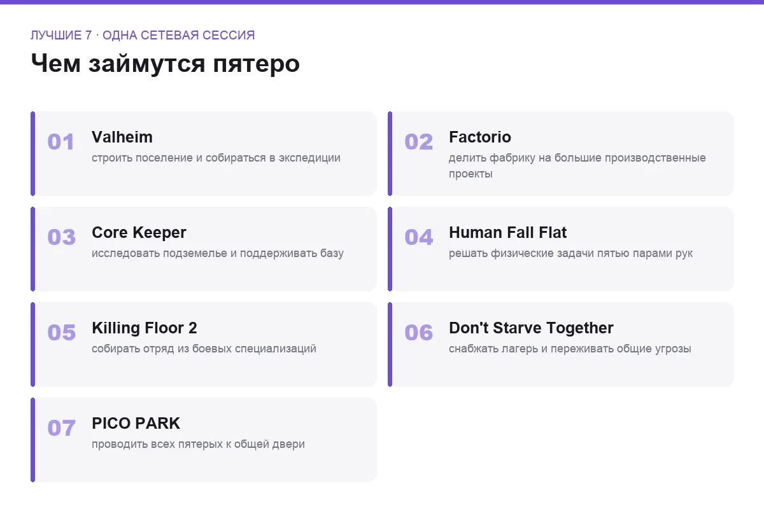Click number 05 beside Killing Floor 2
This screenshot has height=521, width=764.
tap(61, 332)
